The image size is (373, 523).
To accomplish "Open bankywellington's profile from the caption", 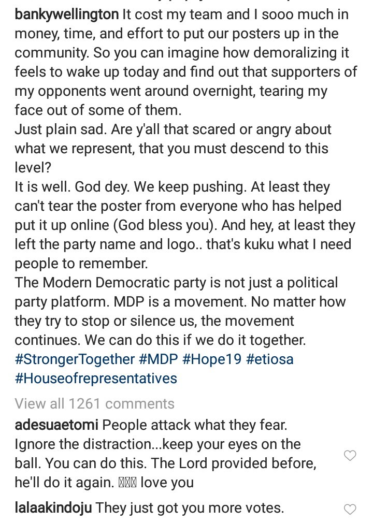I will [66, 14].
